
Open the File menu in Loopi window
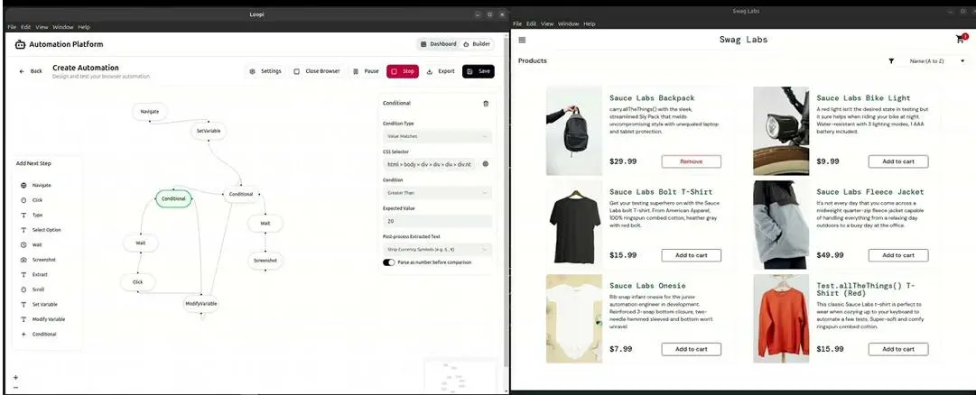click(x=12, y=27)
